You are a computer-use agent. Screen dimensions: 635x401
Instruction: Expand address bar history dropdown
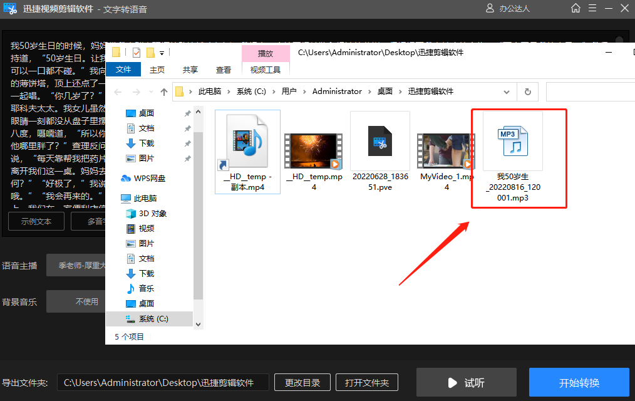[x=506, y=92]
